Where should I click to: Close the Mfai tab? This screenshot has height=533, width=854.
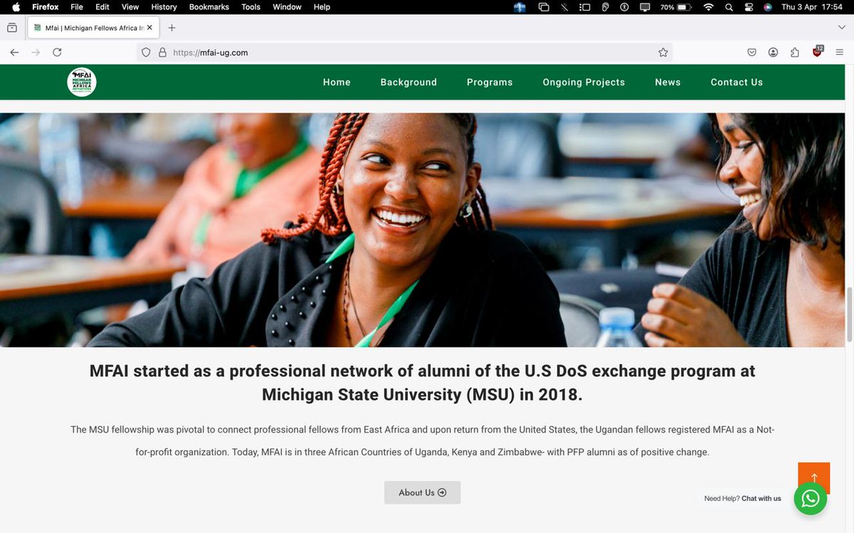click(149, 28)
